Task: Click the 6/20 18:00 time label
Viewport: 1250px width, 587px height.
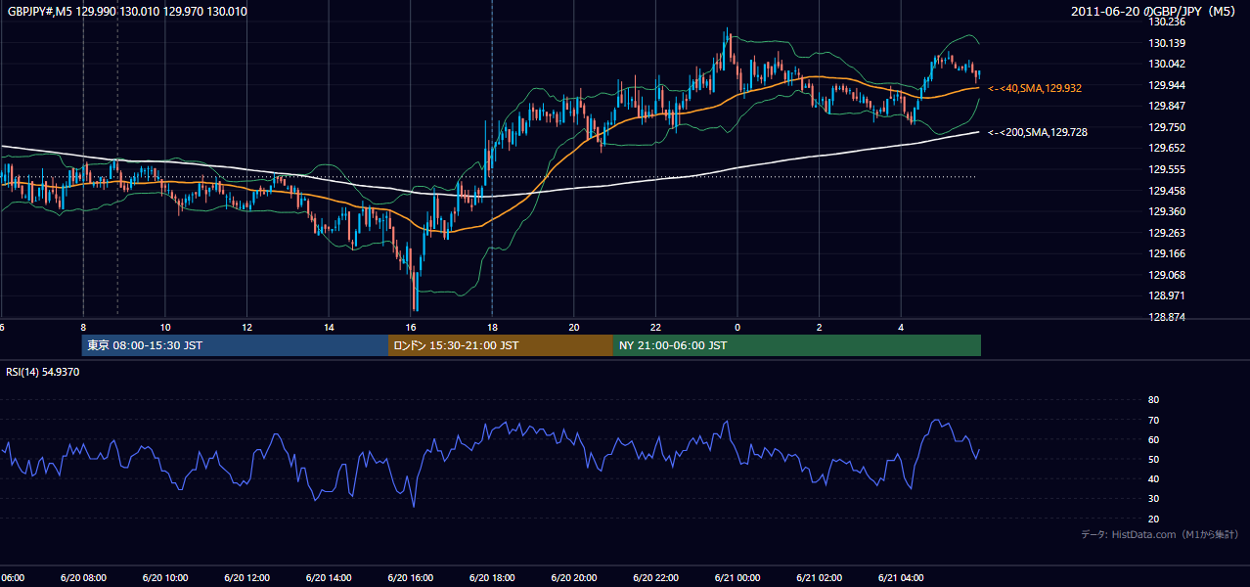Action: point(492,578)
